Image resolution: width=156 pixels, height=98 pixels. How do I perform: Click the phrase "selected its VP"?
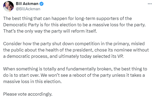[108, 56]
